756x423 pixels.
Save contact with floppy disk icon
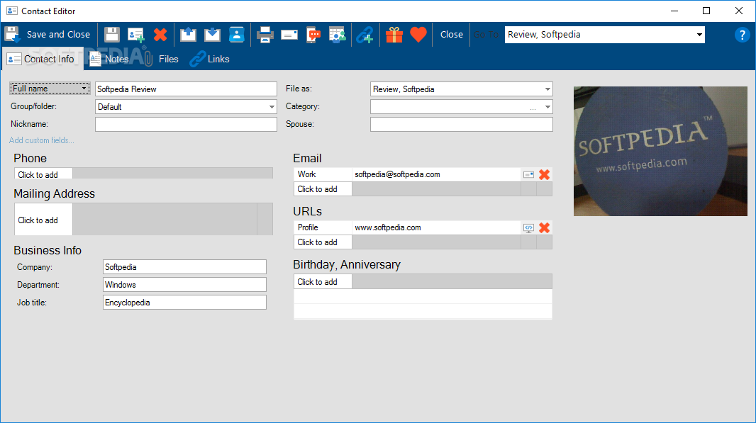pos(112,35)
